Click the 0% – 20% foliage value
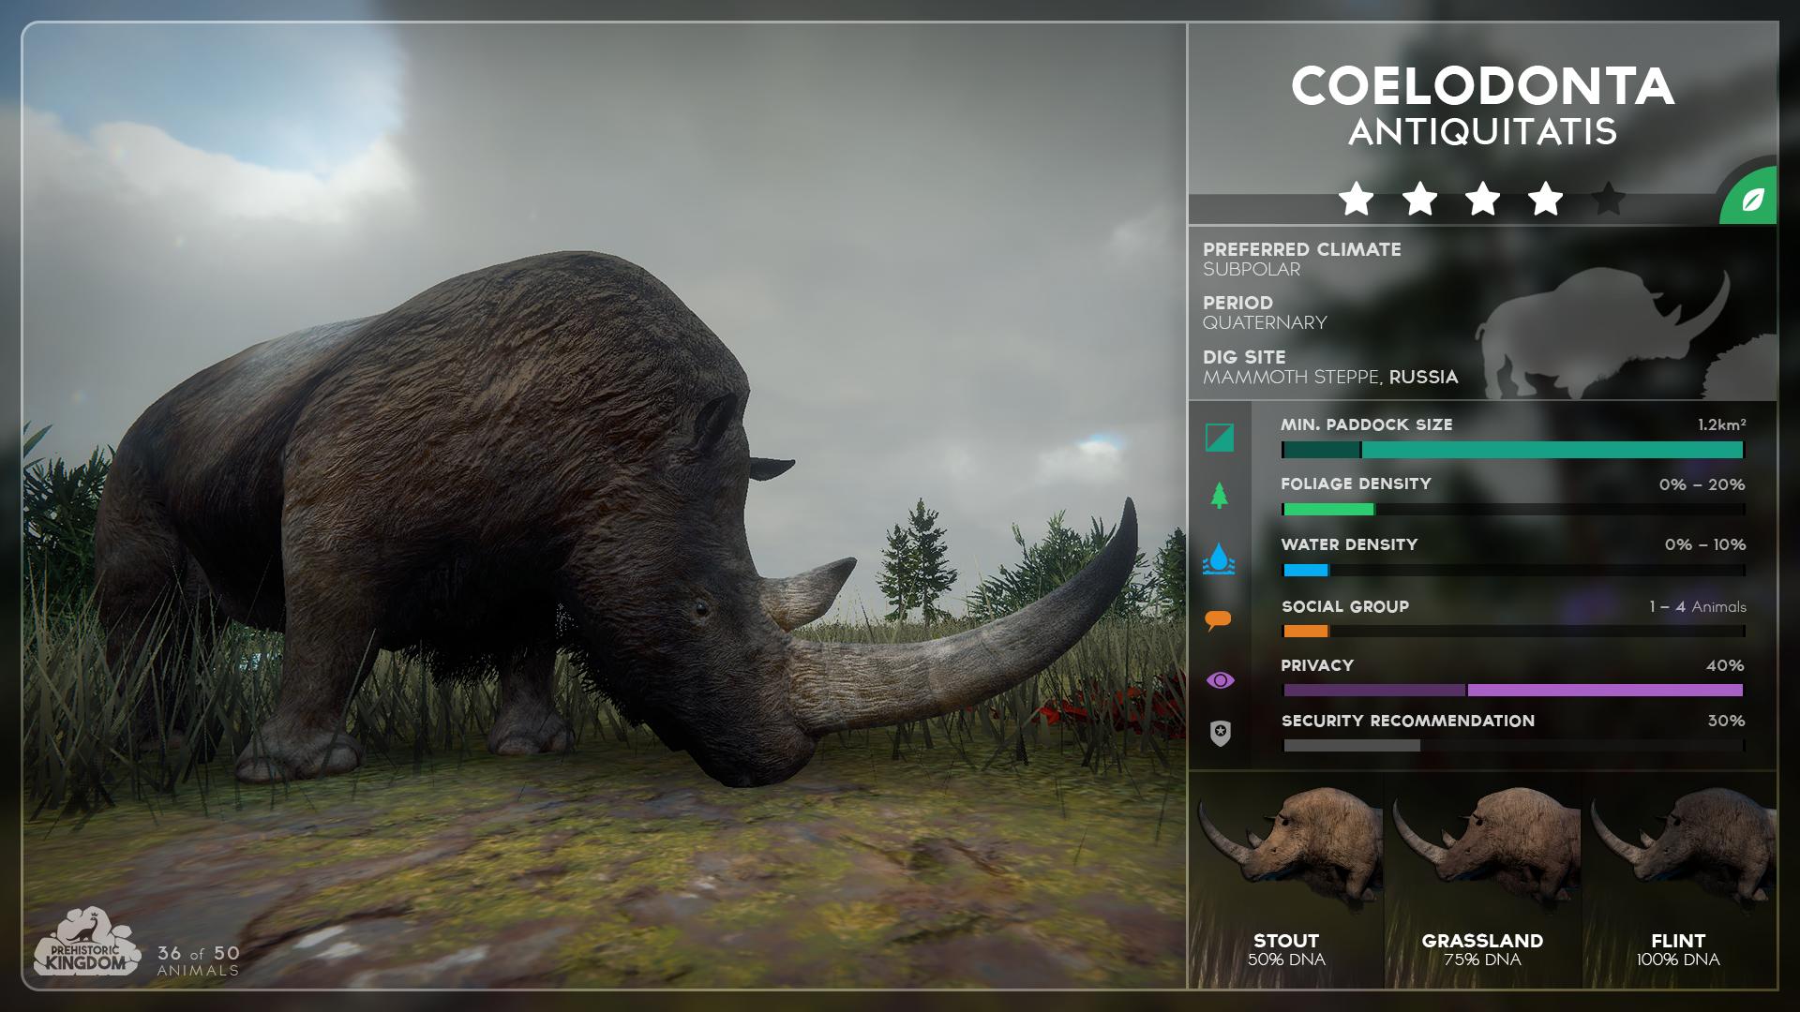Screen dimensions: 1800x1012 point(1702,484)
